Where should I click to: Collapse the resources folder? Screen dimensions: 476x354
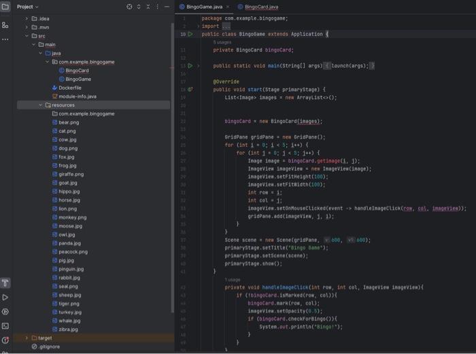tap(40, 105)
